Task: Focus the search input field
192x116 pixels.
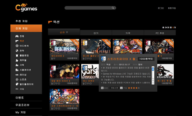Action: pyautogui.click(x=90, y=8)
